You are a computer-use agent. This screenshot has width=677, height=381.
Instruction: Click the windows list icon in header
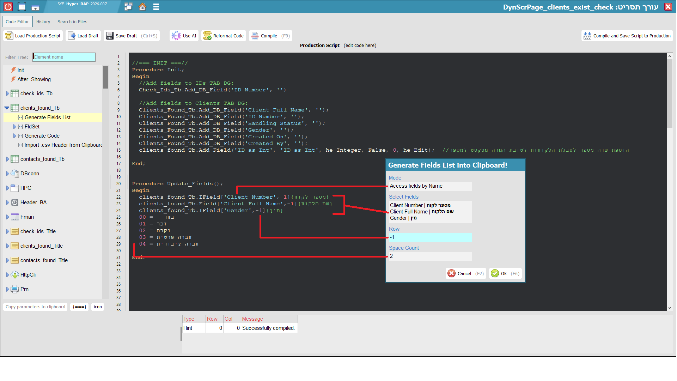click(x=128, y=7)
